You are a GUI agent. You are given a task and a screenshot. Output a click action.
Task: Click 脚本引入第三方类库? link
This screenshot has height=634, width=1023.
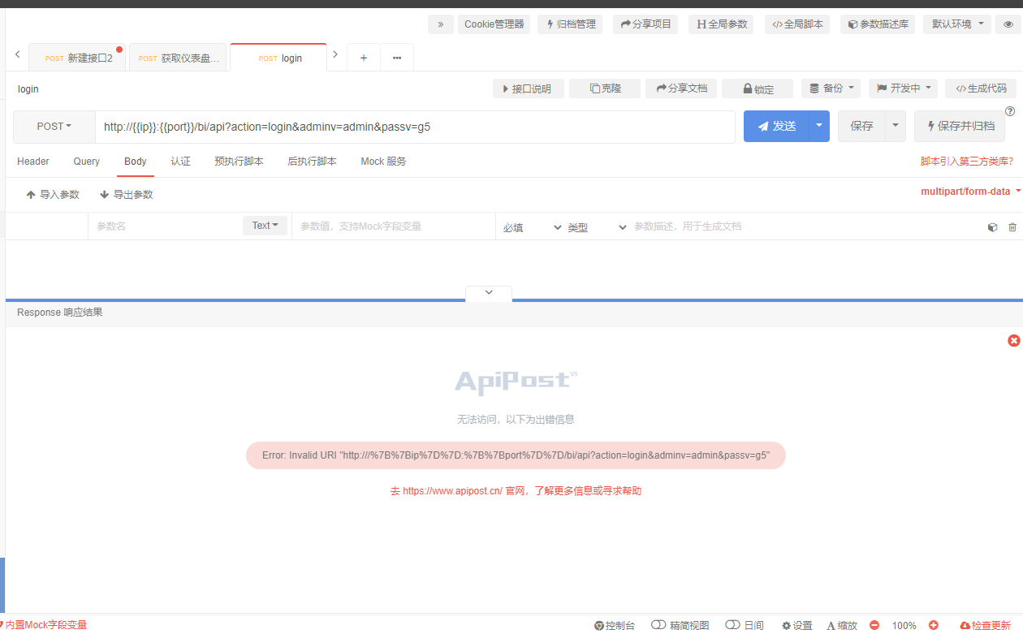pyautogui.click(x=967, y=162)
